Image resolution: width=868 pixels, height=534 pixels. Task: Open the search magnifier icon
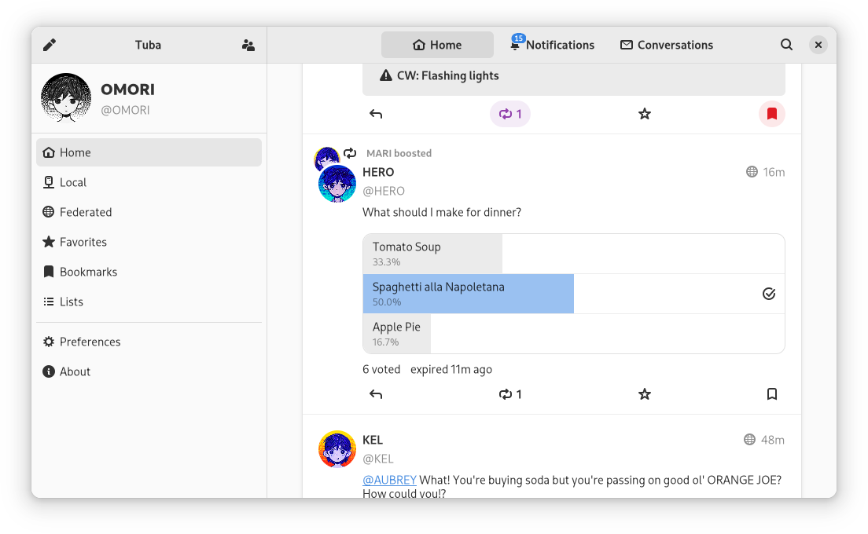[786, 45]
